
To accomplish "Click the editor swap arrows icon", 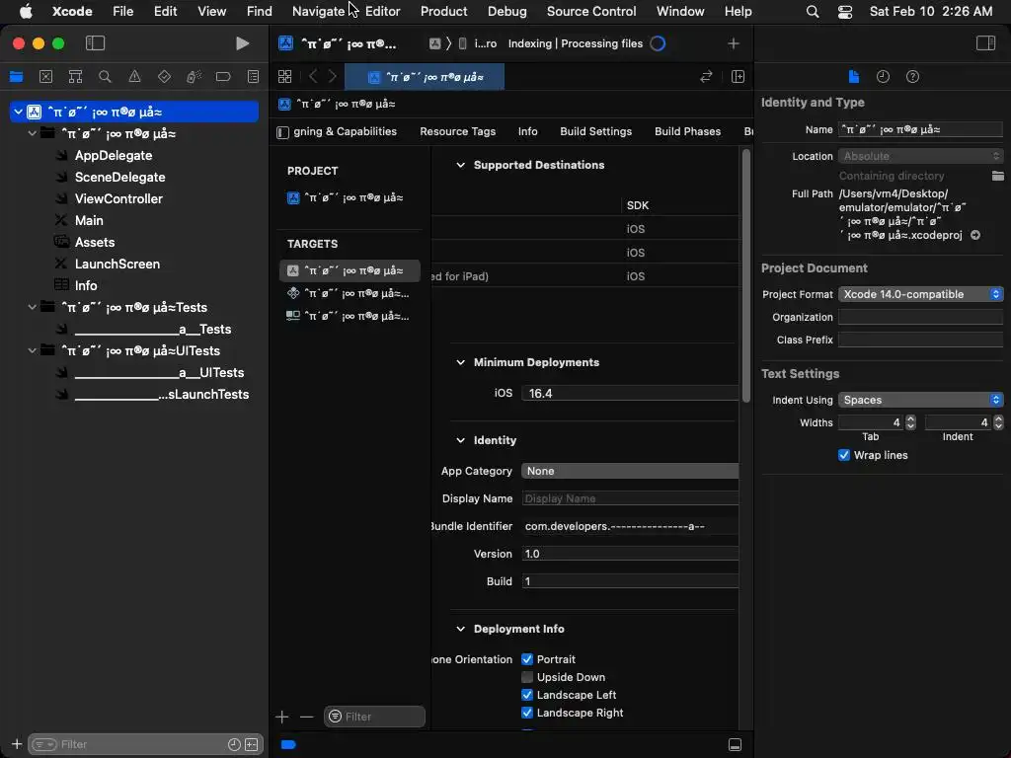I will (x=706, y=77).
